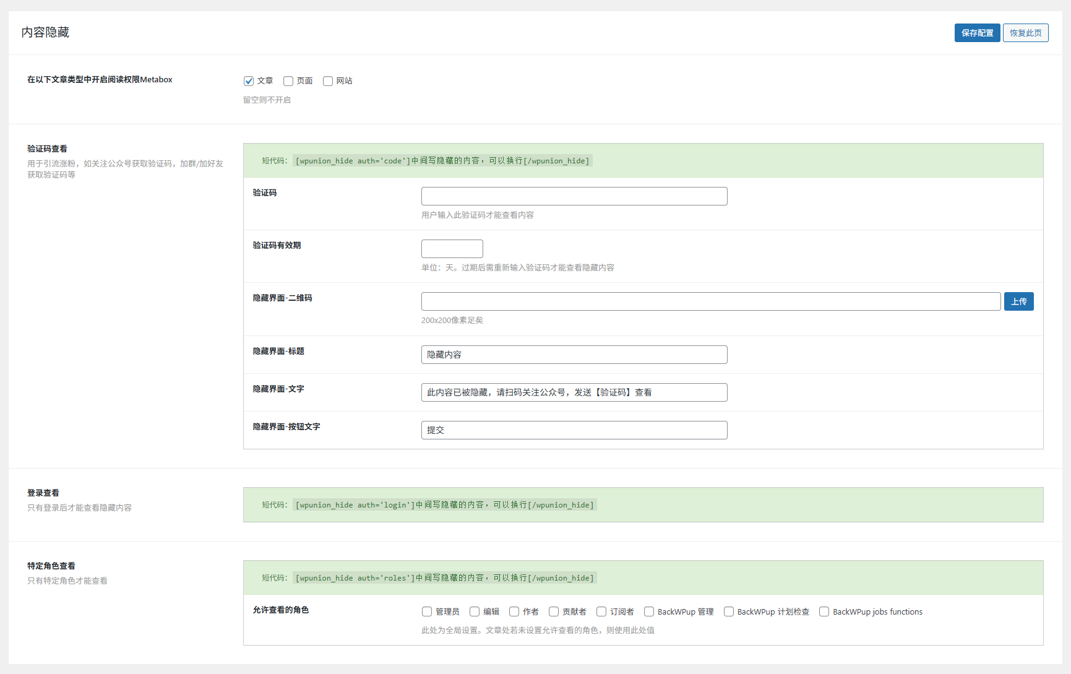Enable the 页面 post type checkbox
This screenshot has height=674, width=1071.
pyautogui.click(x=288, y=81)
